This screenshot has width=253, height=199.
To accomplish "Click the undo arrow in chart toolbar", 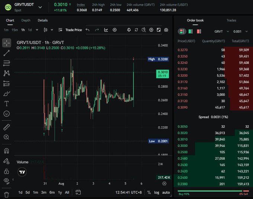I will click(x=87, y=30).
